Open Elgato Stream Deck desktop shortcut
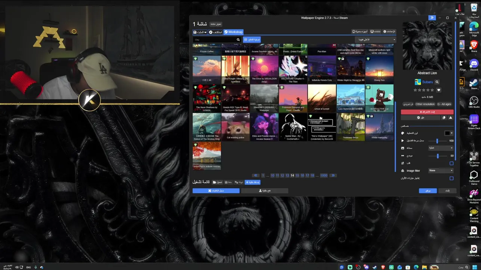 point(474,122)
